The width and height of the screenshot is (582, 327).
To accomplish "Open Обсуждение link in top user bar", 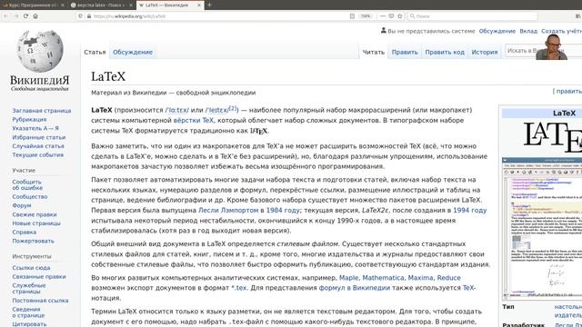I will coord(497,31).
